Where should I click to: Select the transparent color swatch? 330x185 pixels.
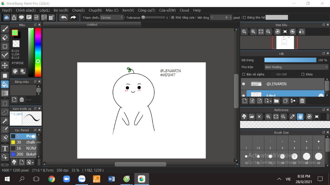16,44
